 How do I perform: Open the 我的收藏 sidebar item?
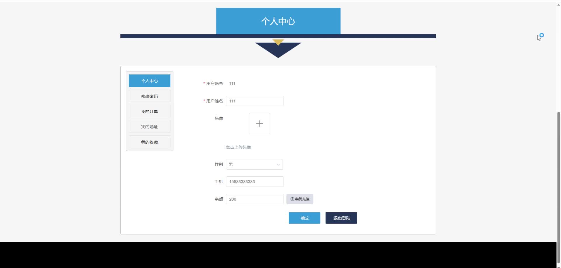click(149, 142)
